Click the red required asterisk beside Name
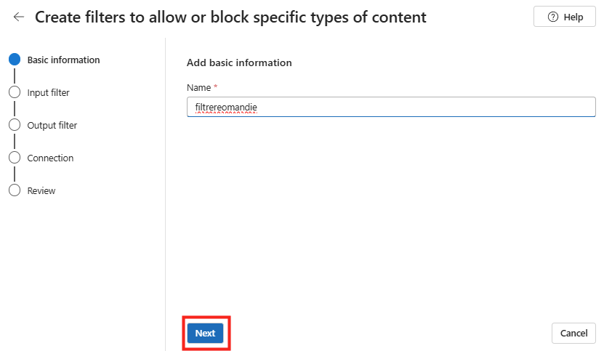 pos(216,87)
